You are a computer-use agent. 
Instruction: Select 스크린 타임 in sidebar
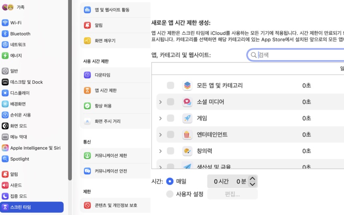pos(32,207)
